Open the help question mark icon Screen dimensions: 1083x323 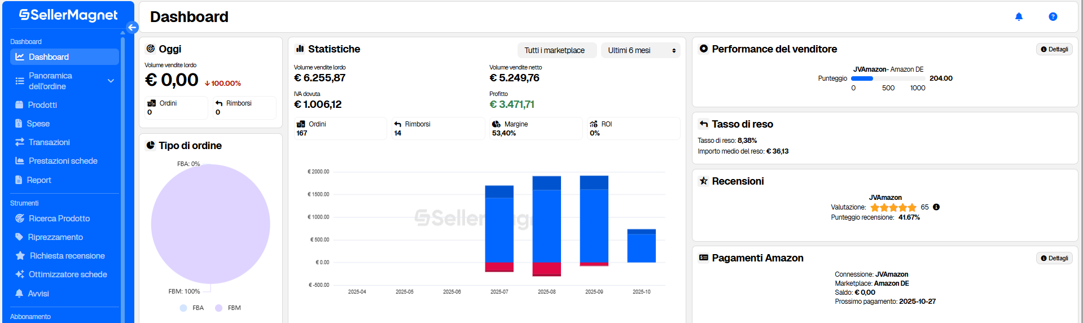tap(1053, 17)
